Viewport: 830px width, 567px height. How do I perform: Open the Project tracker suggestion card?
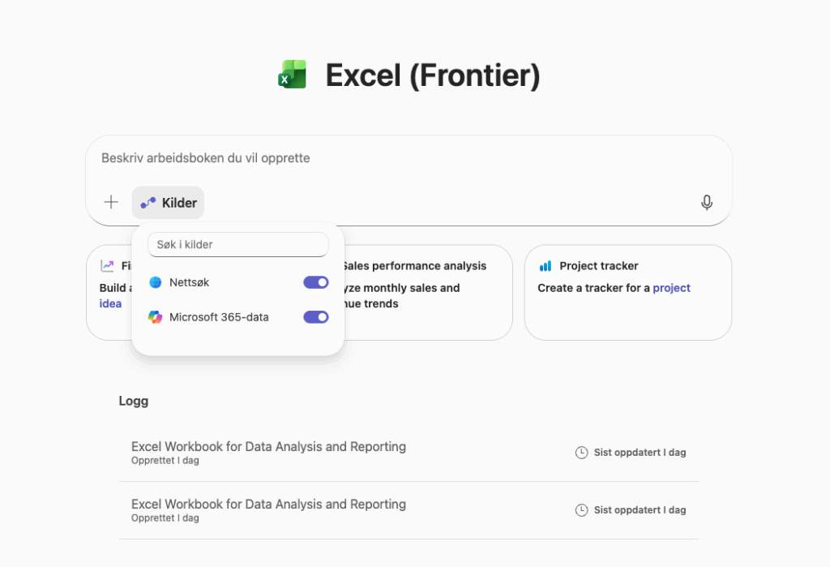point(627,308)
